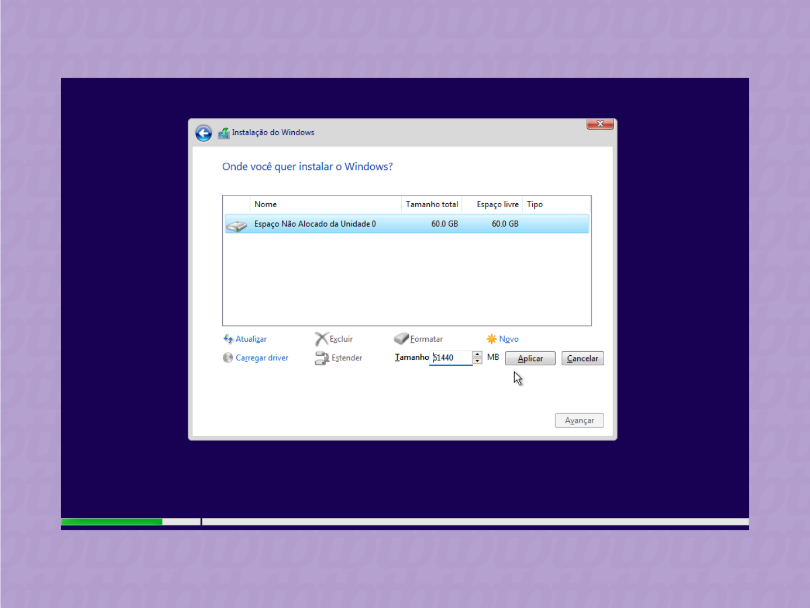Click the Avançar button

[579, 421]
